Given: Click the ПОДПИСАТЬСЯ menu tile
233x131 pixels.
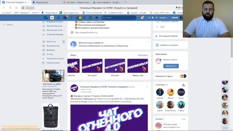Looking at the screenshot, I should 138,66.
